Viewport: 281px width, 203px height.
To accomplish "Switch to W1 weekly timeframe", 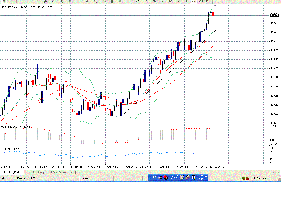I will [201, 1].
